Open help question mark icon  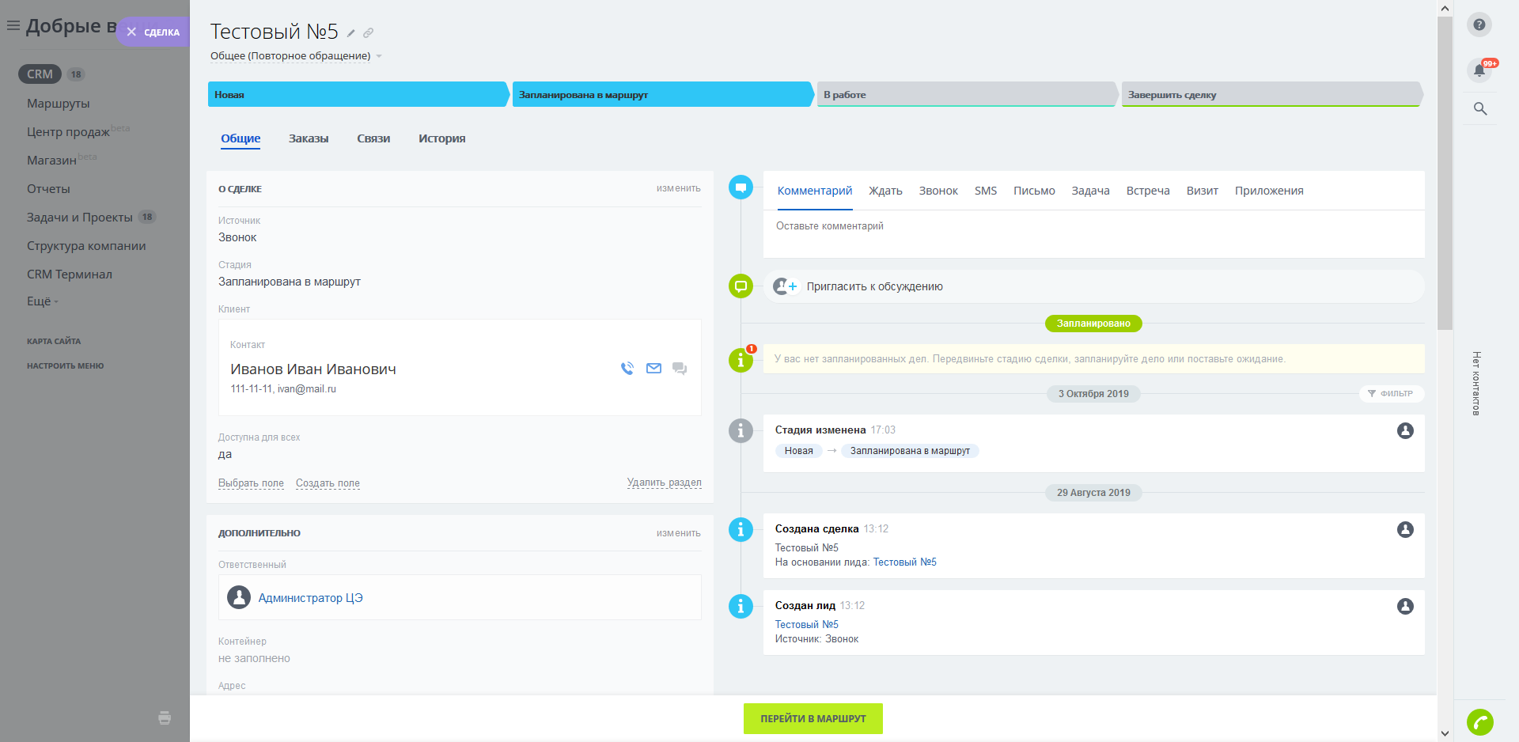pos(1479,25)
